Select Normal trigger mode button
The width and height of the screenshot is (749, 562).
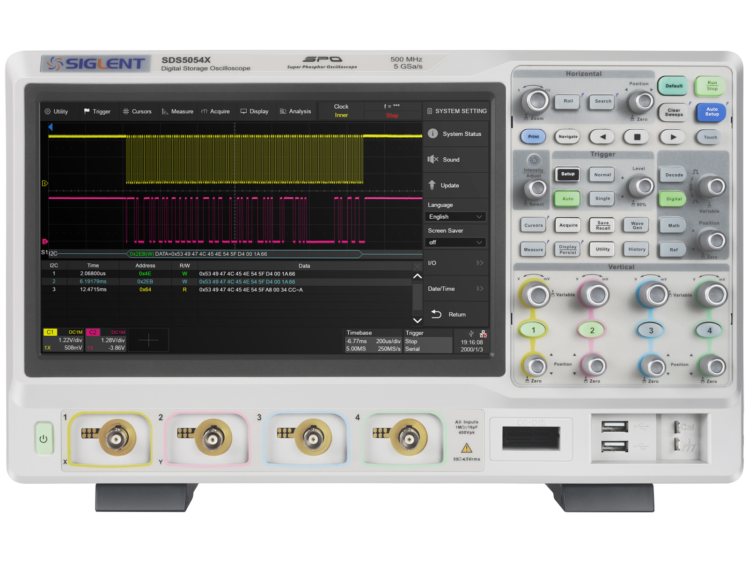[602, 175]
